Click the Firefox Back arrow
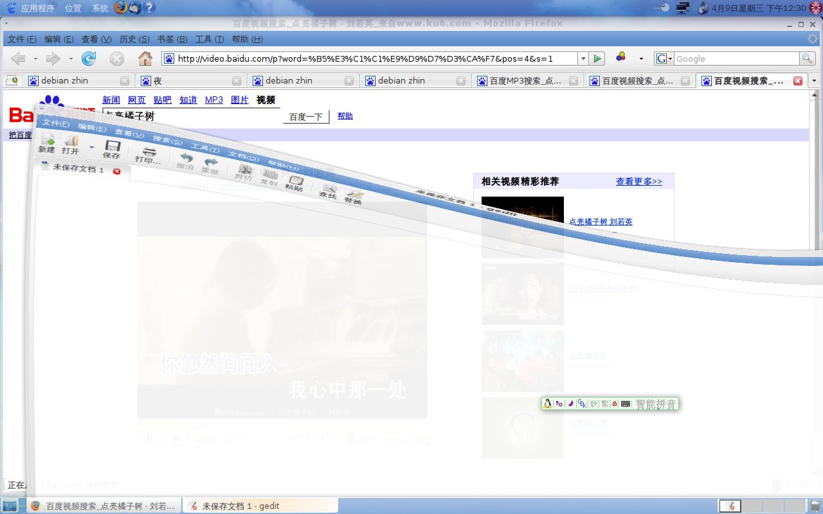Viewport: 823px width, 514px height. (x=18, y=58)
